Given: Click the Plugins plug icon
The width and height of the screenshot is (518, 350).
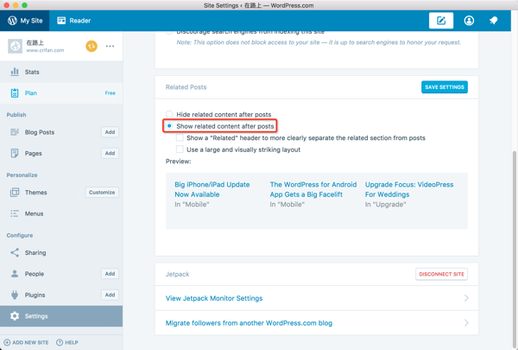Looking at the screenshot, I should click(x=15, y=295).
